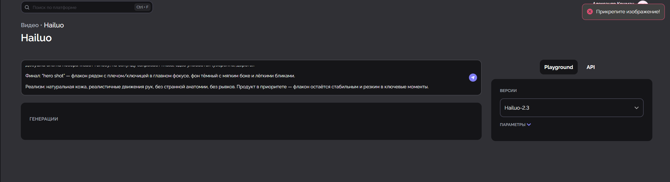Click the Hailuo breadcrumb item
This screenshot has height=182, width=670.
pos(54,25)
